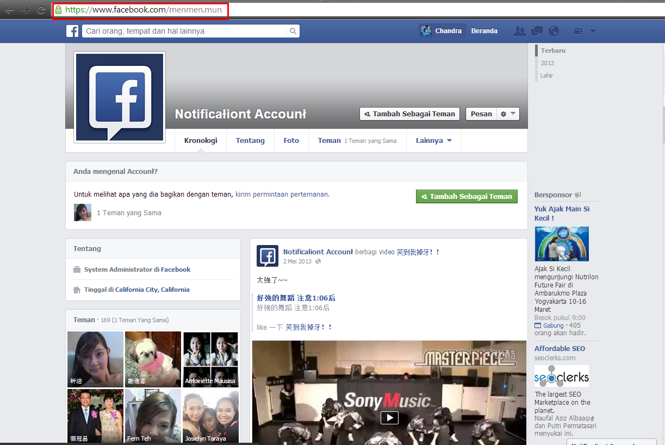Open the Facebook employer link in Tentang
The height and width of the screenshot is (445, 665).
[x=176, y=269]
